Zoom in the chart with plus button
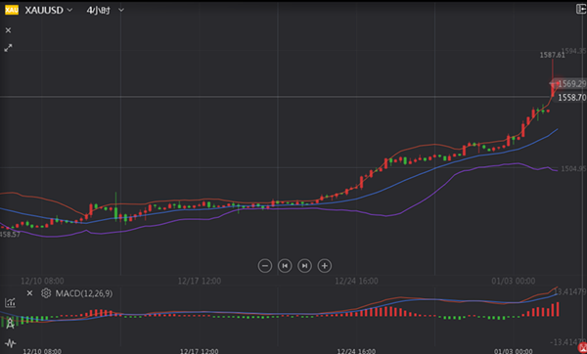Screen dimensions: 587x354 (324, 266)
